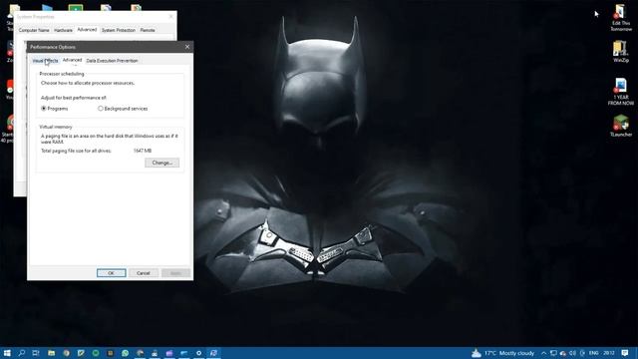This screenshot has height=359, width=638.
Task: Open Action Center notifications icon
Action: click(x=625, y=353)
